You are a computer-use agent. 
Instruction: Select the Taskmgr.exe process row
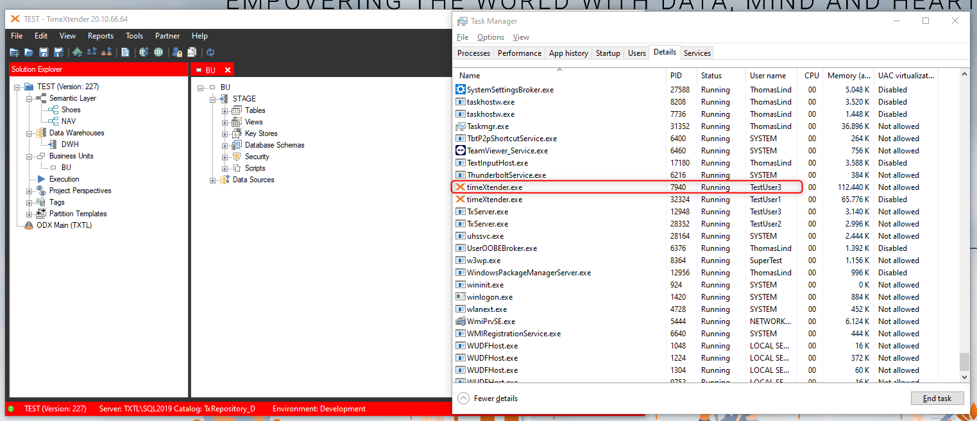(706, 126)
